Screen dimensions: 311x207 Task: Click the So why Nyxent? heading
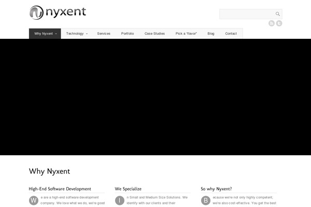(x=216, y=189)
